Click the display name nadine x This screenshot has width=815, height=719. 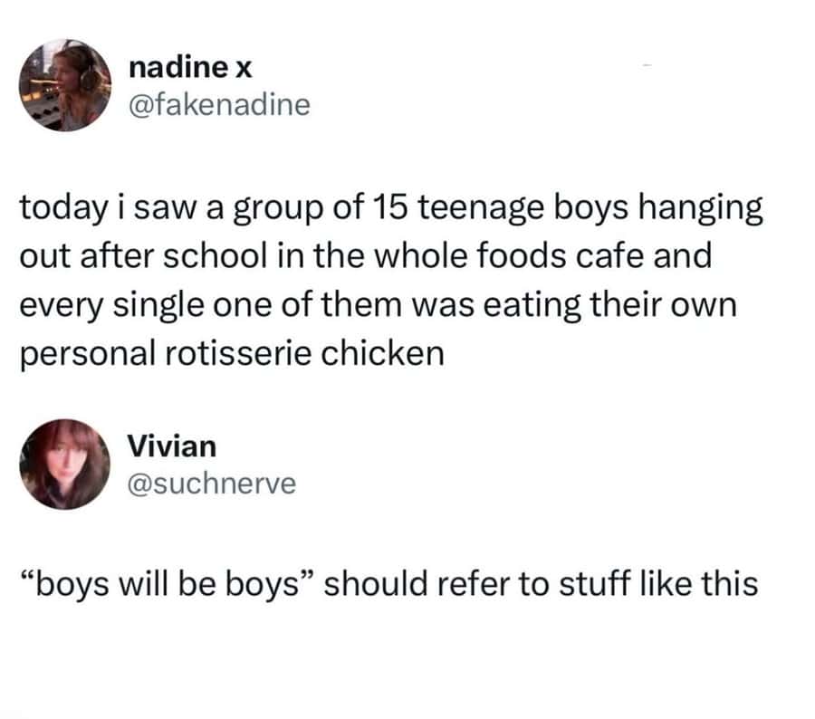click(x=190, y=67)
